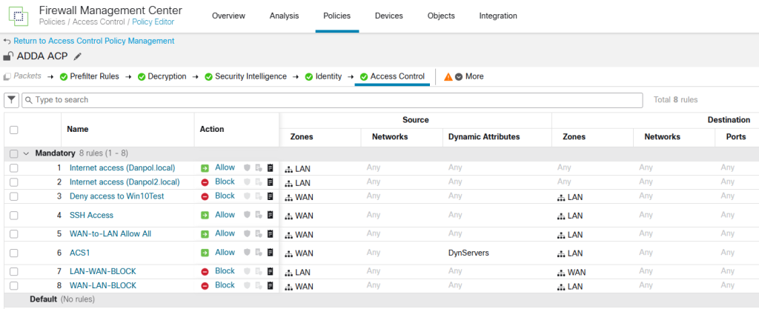Click the green Allow arrow icon for rule 1
Image resolution: width=759 pixels, height=309 pixels.
click(x=205, y=168)
